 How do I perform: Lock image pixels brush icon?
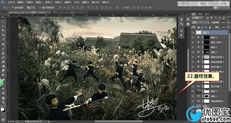[x=202, y=27]
